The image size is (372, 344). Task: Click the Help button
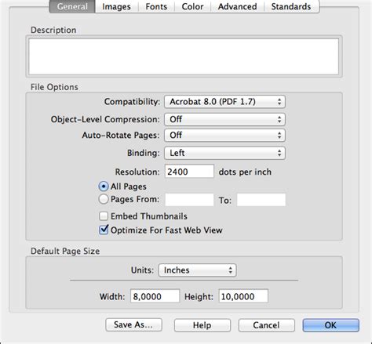click(202, 325)
